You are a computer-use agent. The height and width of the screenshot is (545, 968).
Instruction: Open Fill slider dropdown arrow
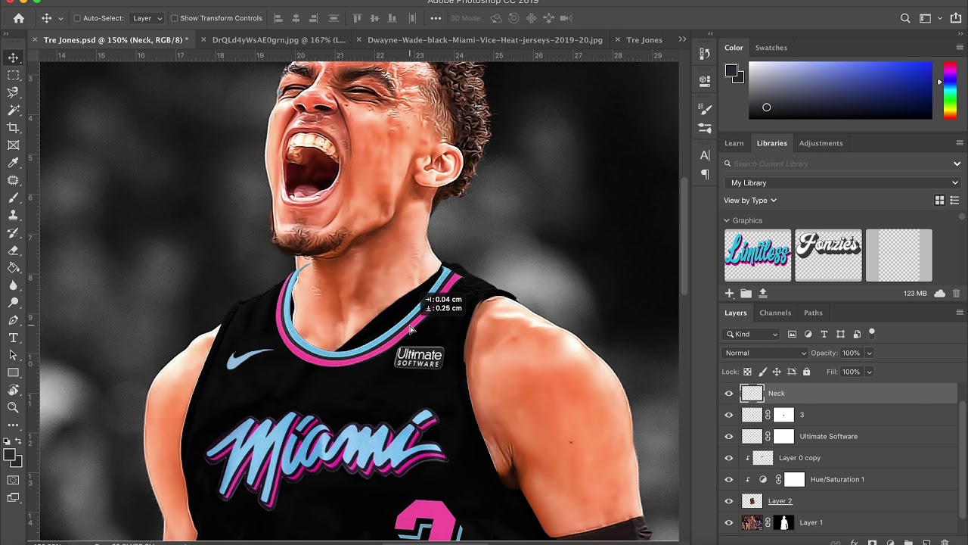click(869, 372)
